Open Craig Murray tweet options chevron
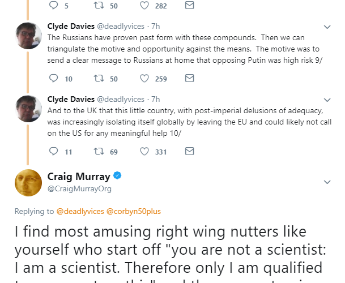This screenshot has height=283, width=345. 327,182
